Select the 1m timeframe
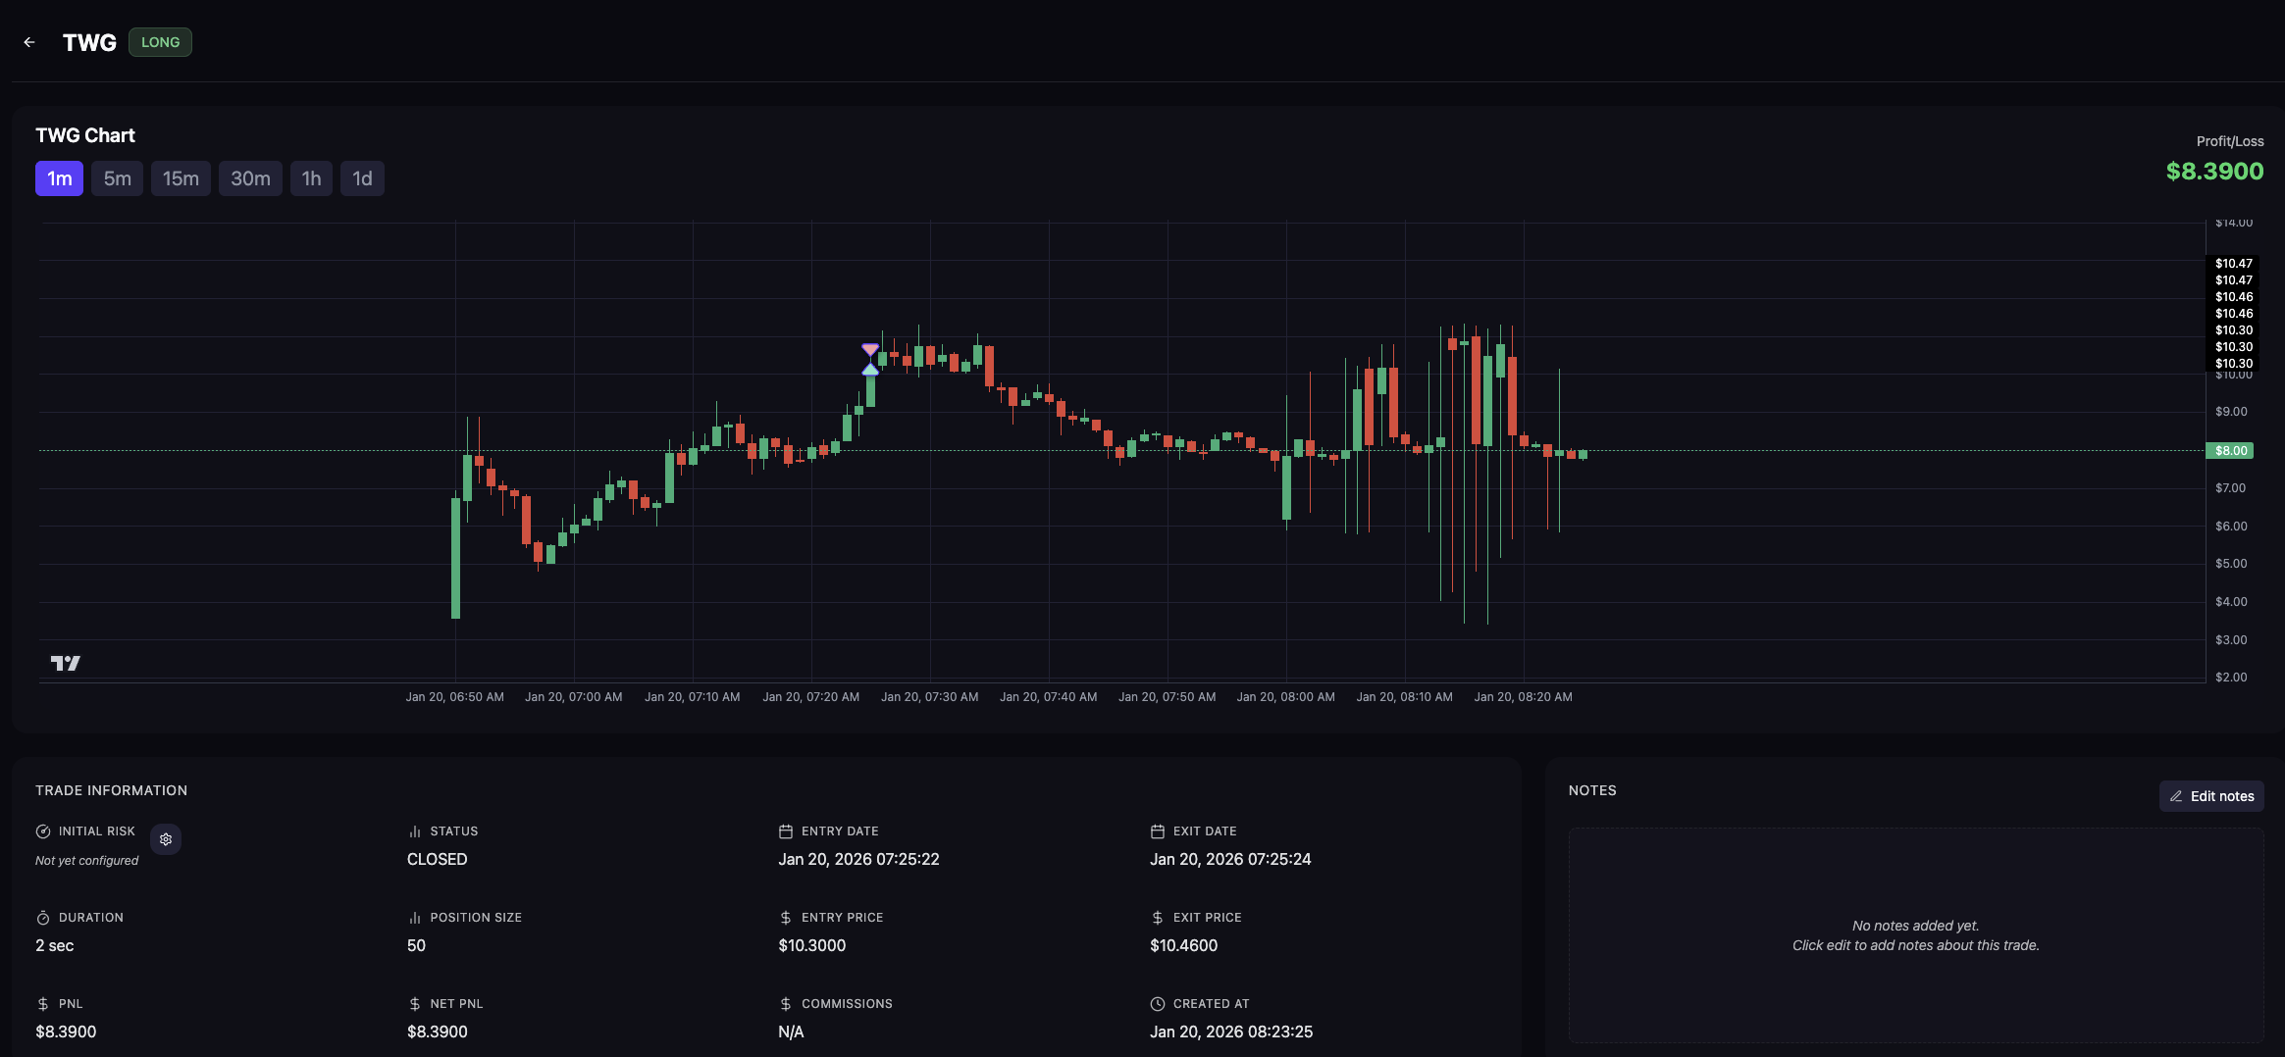Viewport: 2285px width, 1057px height. pos(59,178)
